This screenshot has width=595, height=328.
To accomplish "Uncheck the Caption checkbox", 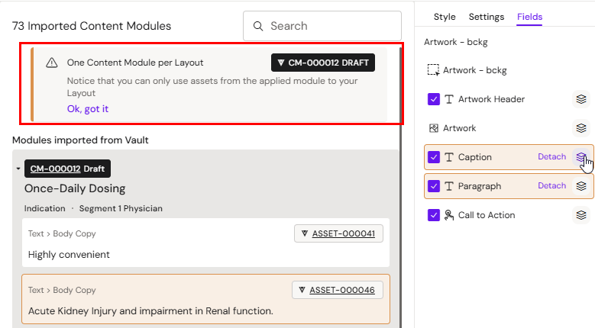I will (x=434, y=157).
